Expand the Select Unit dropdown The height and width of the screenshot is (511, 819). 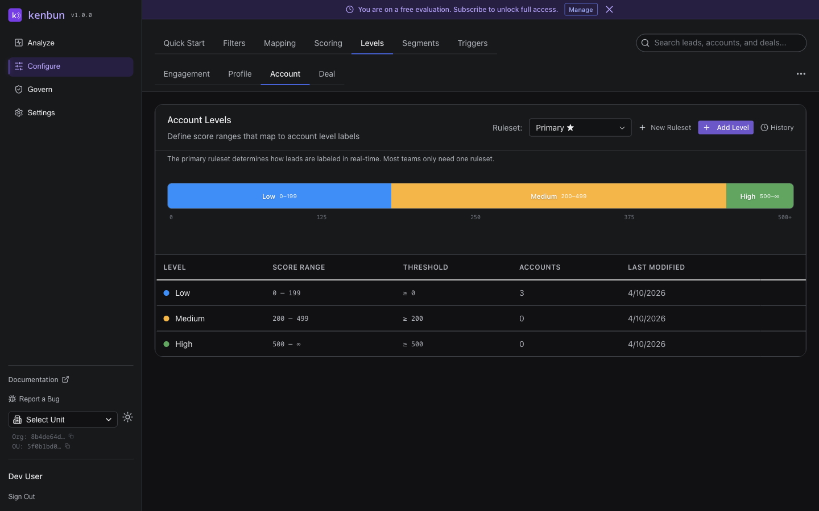[63, 420]
